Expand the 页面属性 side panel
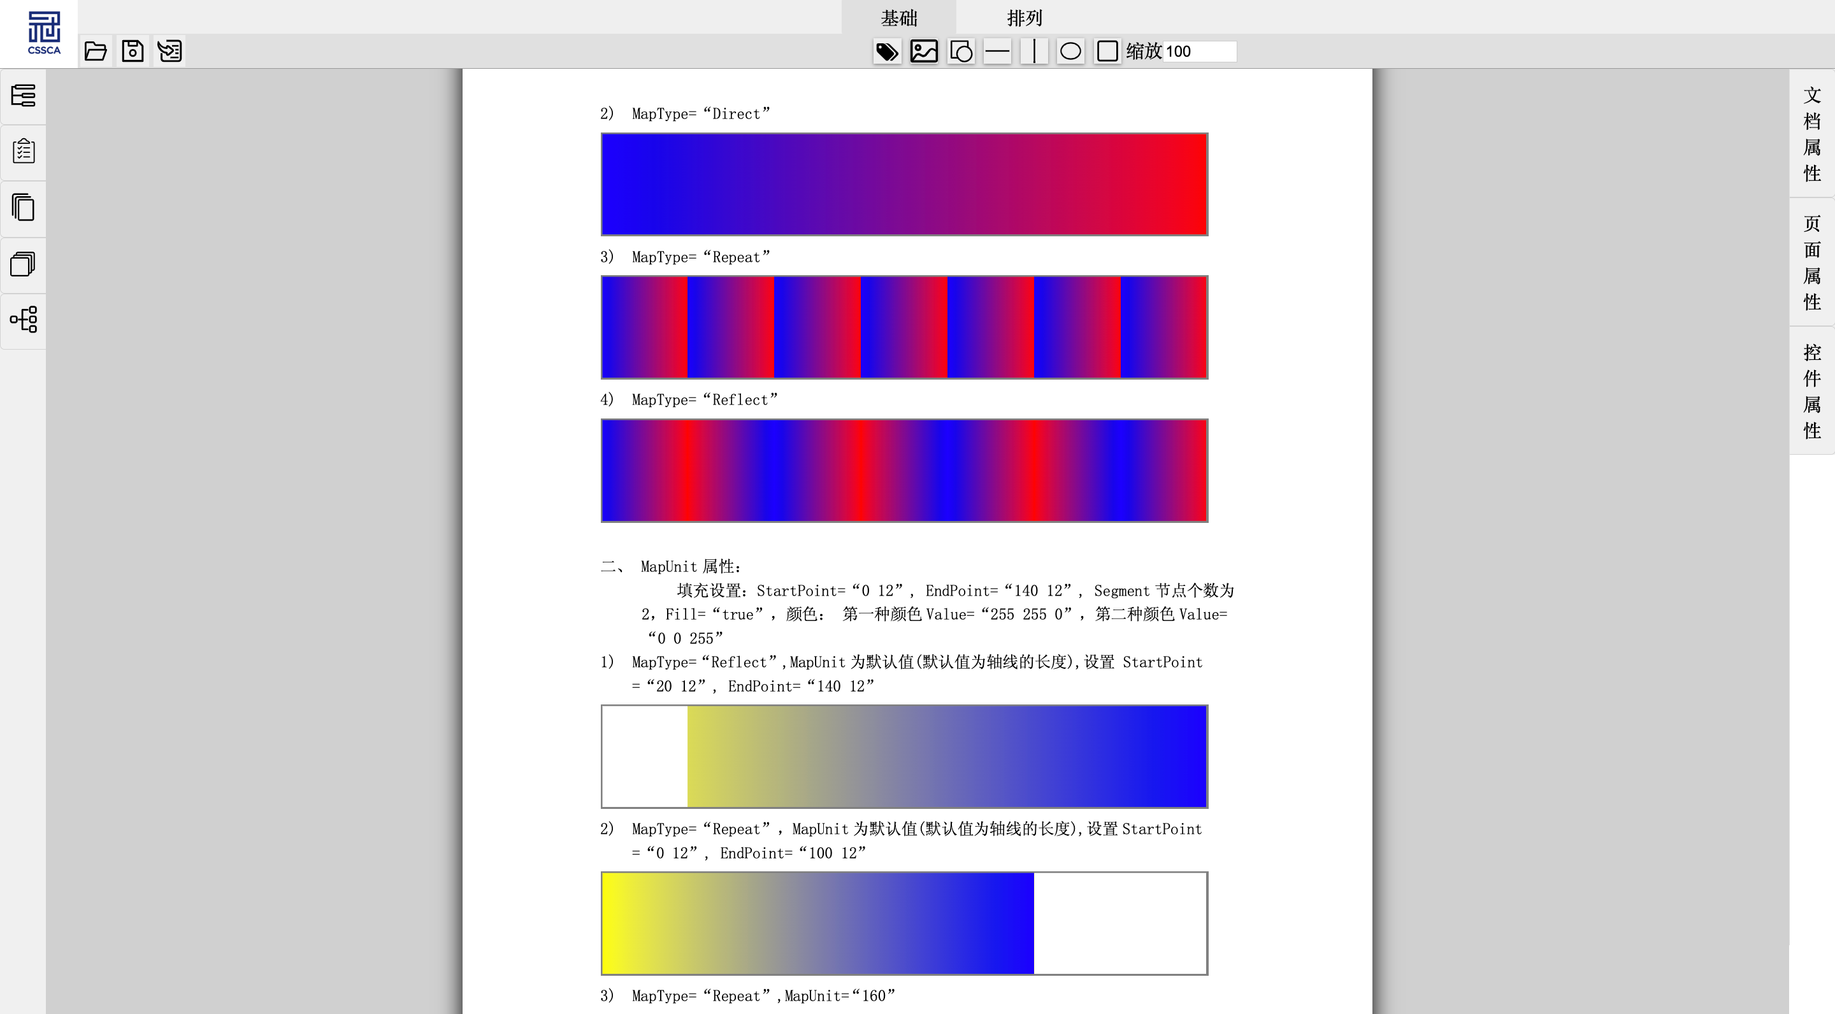1835x1014 pixels. [1811, 262]
